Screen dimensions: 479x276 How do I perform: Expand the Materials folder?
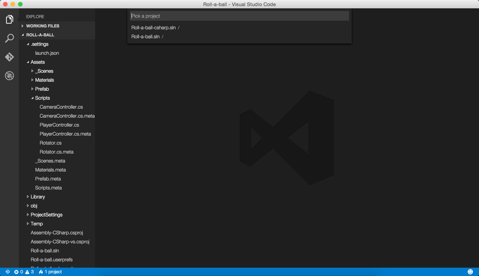pos(57,80)
